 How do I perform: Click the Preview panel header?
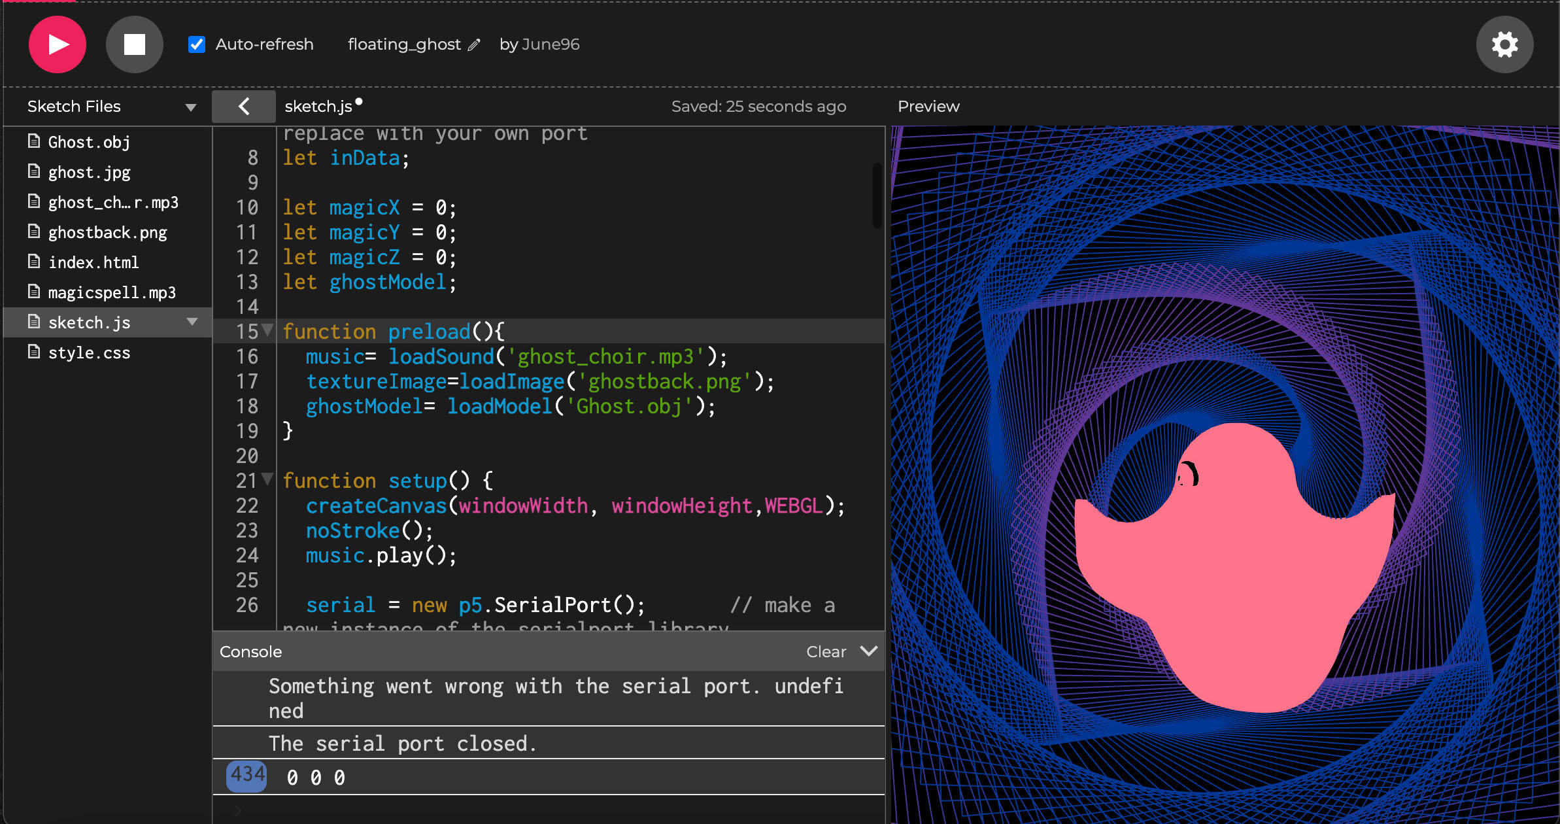click(x=928, y=107)
